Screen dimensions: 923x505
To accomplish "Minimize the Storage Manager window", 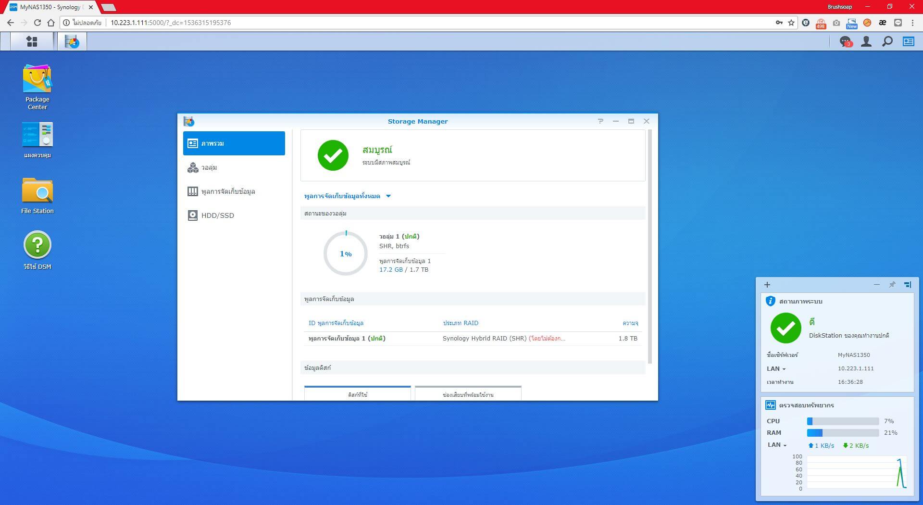I will (x=616, y=121).
